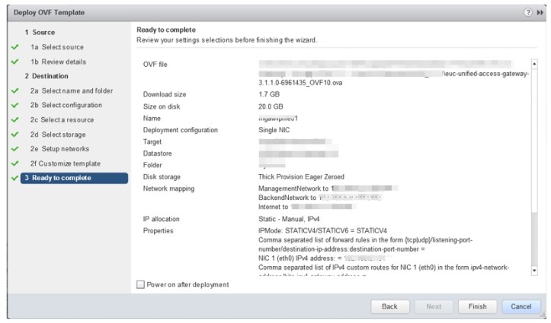The height and width of the screenshot is (323, 551).
Task: Click the expand dialog double-arrow icon
Action: (537, 14)
